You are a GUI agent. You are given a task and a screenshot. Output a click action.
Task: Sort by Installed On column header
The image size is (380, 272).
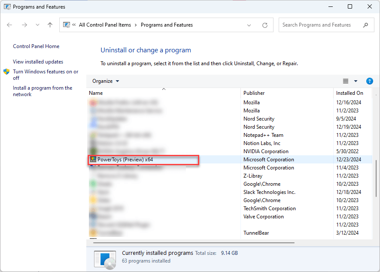tap(350, 93)
